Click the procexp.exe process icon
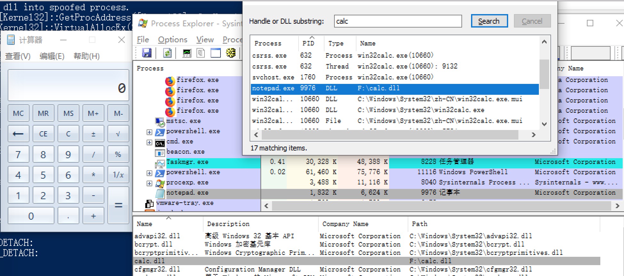This screenshot has height=276, width=624. tap(160, 183)
